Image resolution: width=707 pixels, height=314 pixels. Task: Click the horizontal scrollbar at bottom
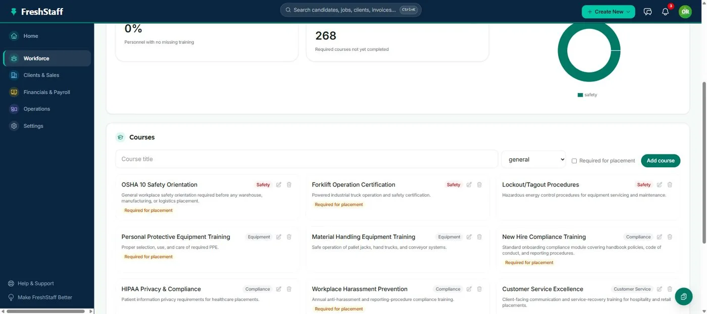45,311
